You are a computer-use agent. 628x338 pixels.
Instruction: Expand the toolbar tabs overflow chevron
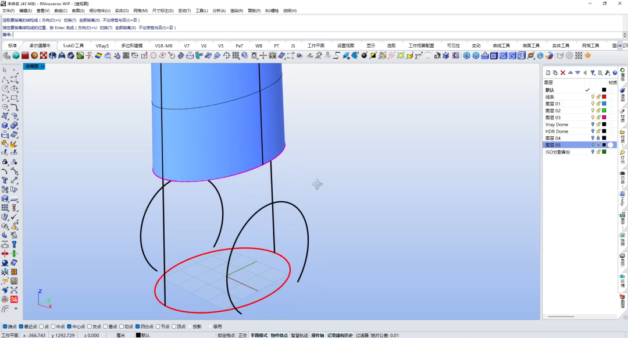pyautogui.click(x=620, y=45)
